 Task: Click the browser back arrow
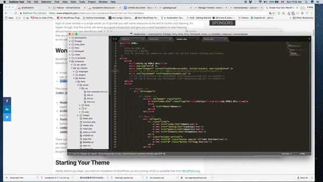6,13
